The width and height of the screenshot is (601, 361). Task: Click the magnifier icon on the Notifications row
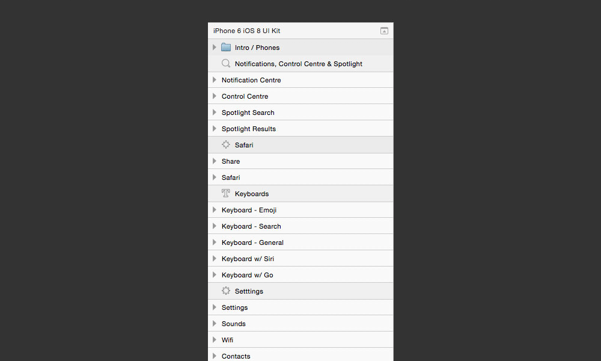pos(225,63)
